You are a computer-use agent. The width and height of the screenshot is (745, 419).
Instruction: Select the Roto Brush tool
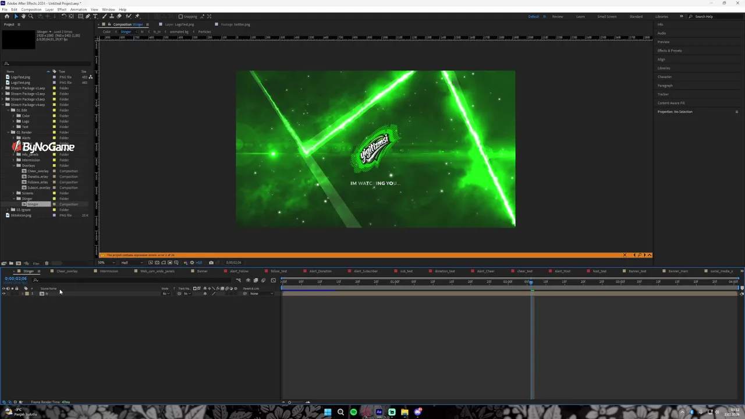coord(129,16)
